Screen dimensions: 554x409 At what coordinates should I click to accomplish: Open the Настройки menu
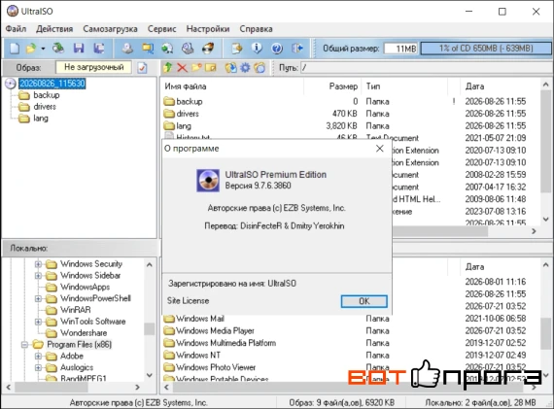(208, 29)
